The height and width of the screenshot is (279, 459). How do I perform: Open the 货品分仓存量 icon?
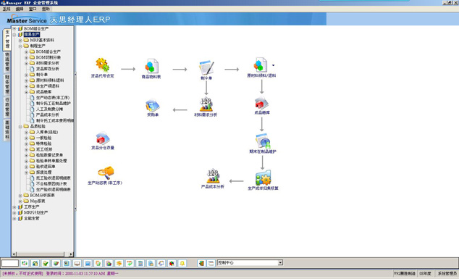pyautogui.click(x=103, y=138)
